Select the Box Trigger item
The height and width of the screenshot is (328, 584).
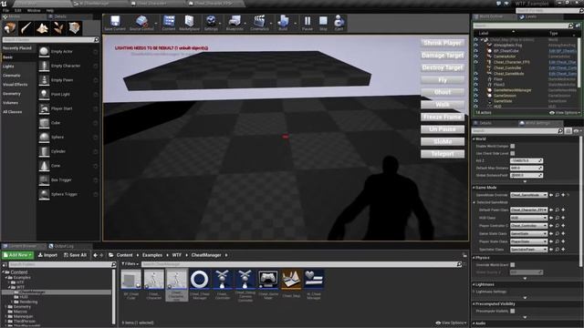68,180
